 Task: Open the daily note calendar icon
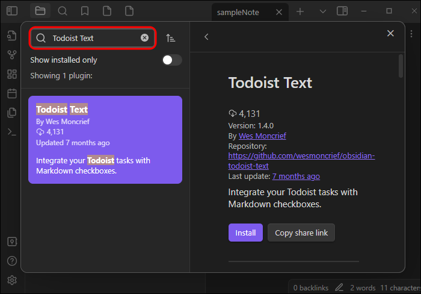pos(12,93)
